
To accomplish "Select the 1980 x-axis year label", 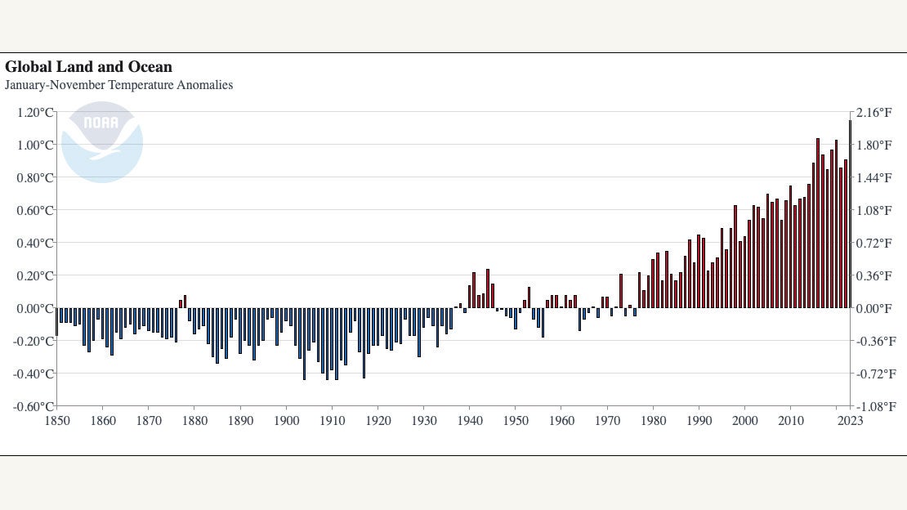I will pyautogui.click(x=653, y=421).
